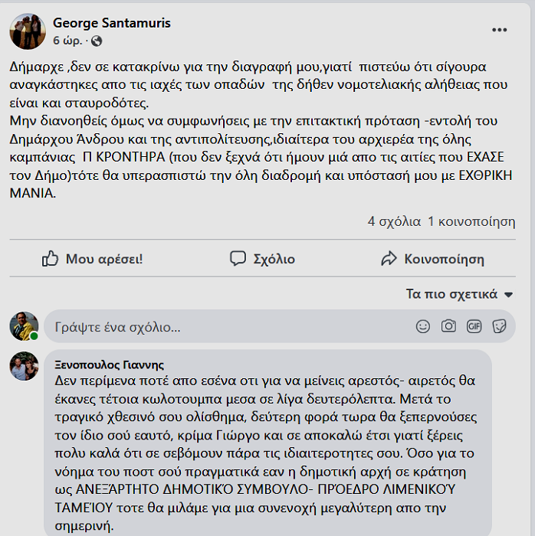Screen dimensions: 535x536
Task: Attach a photo with the camera icon
Action: pyautogui.click(x=448, y=326)
